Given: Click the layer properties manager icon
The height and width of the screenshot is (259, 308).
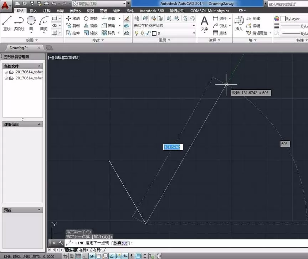Looking at the screenshot, I should pos(137,18).
